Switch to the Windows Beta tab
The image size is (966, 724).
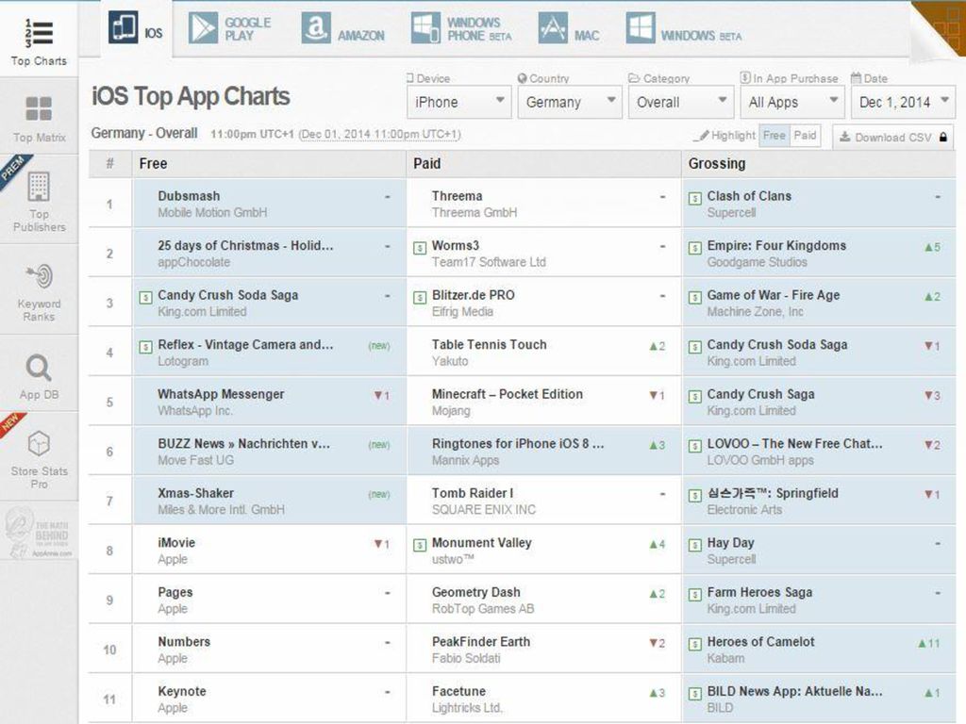(684, 29)
